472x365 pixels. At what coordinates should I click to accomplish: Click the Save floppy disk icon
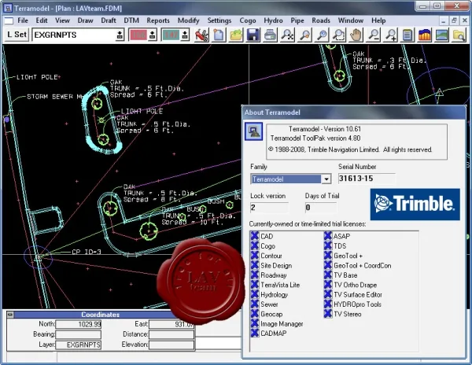point(253,35)
